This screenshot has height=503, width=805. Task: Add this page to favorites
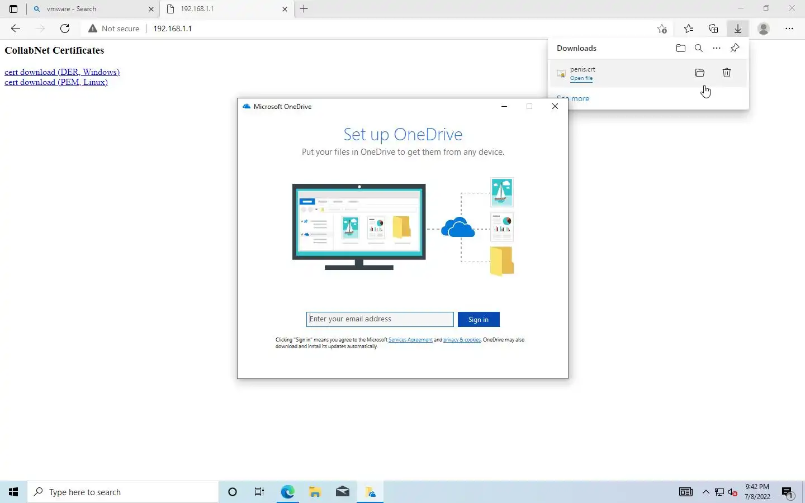(662, 29)
